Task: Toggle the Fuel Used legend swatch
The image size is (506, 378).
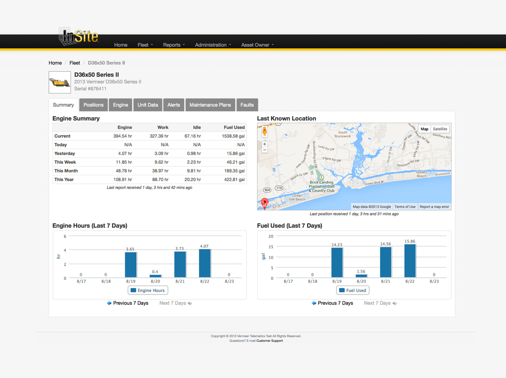Action: tap(342, 290)
